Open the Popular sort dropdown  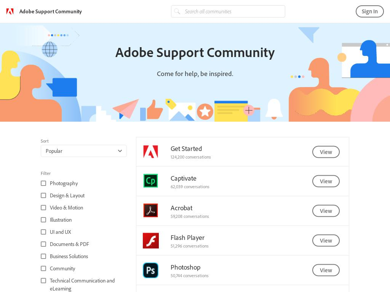point(83,151)
